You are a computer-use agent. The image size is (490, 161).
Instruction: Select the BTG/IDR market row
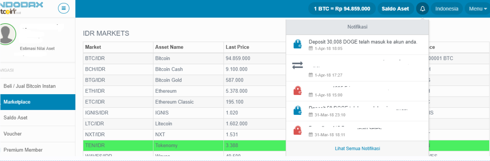click(x=185, y=80)
